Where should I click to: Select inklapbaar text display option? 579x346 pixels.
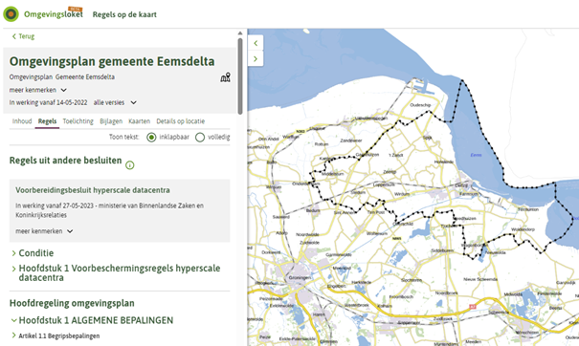click(151, 138)
